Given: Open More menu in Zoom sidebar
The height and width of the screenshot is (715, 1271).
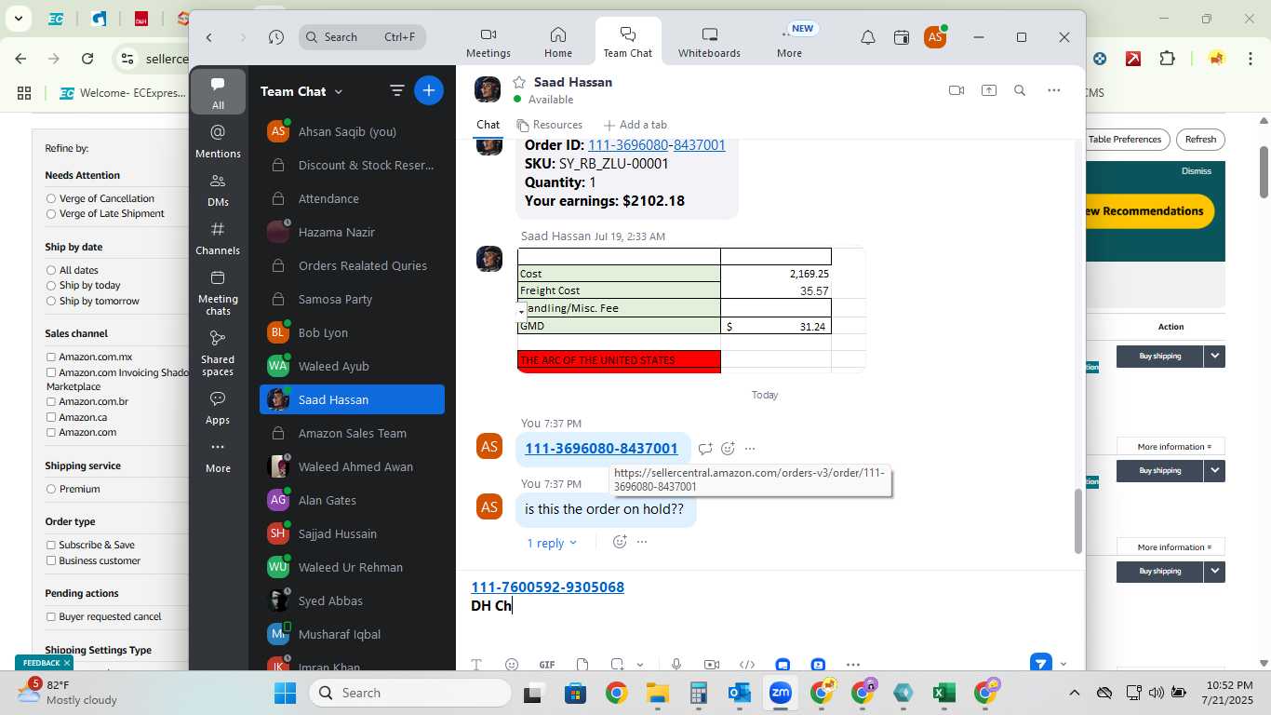Looking at the screenshot, I should pyautogui.click(x=218, y=457).
